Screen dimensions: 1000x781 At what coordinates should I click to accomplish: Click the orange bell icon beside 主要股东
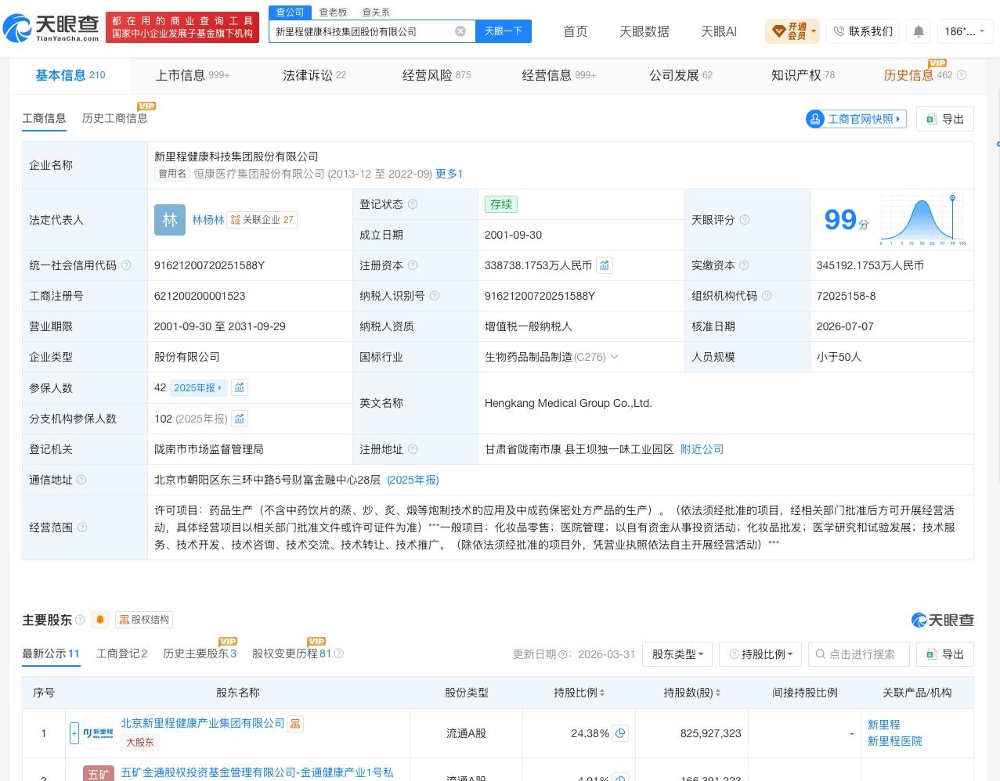[100, 620]
